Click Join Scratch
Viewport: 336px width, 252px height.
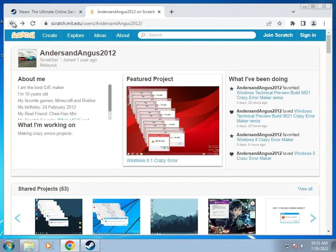pyautogui.click(x=278, y=35)
